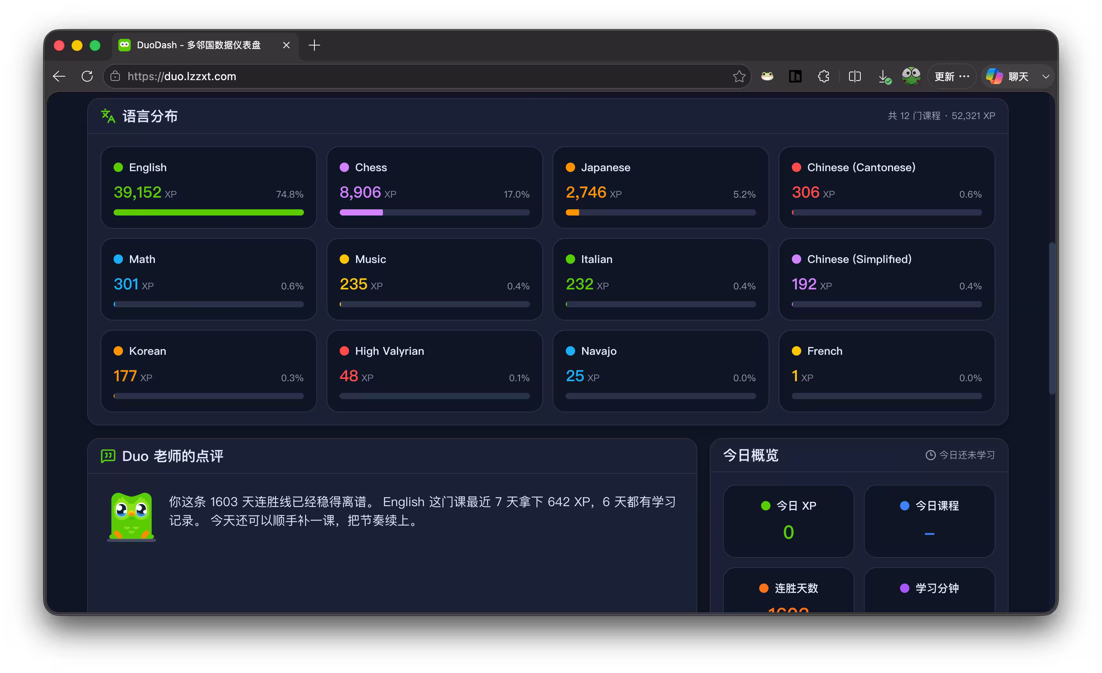Image resolution: width=1102 pixels, height=673 pixels.
Task: Close the DuoDash tab
Action: pos(286,45)
